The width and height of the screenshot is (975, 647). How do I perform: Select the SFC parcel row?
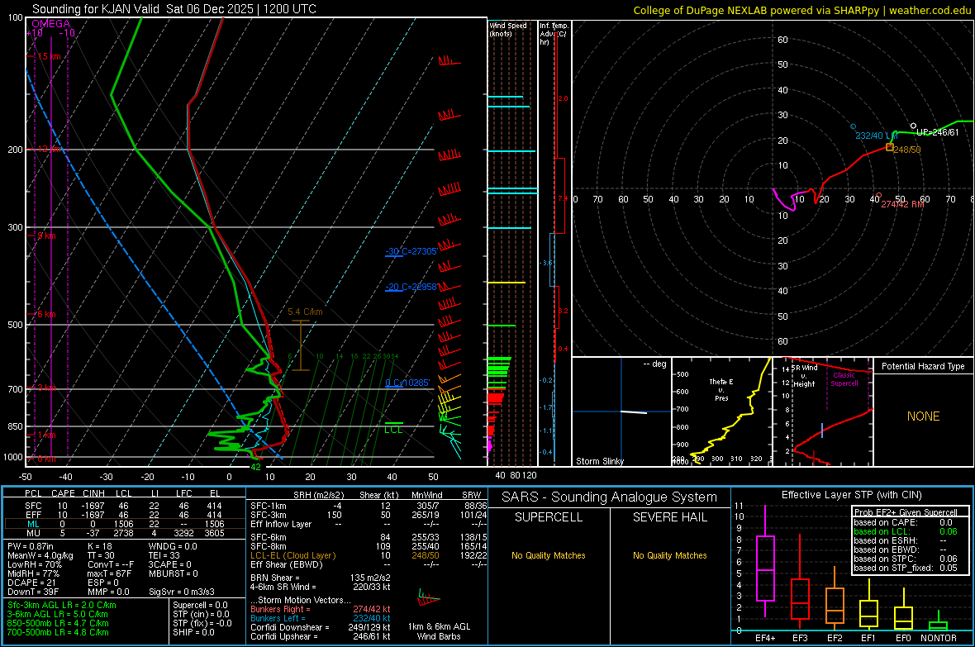(x=123, y=506)
